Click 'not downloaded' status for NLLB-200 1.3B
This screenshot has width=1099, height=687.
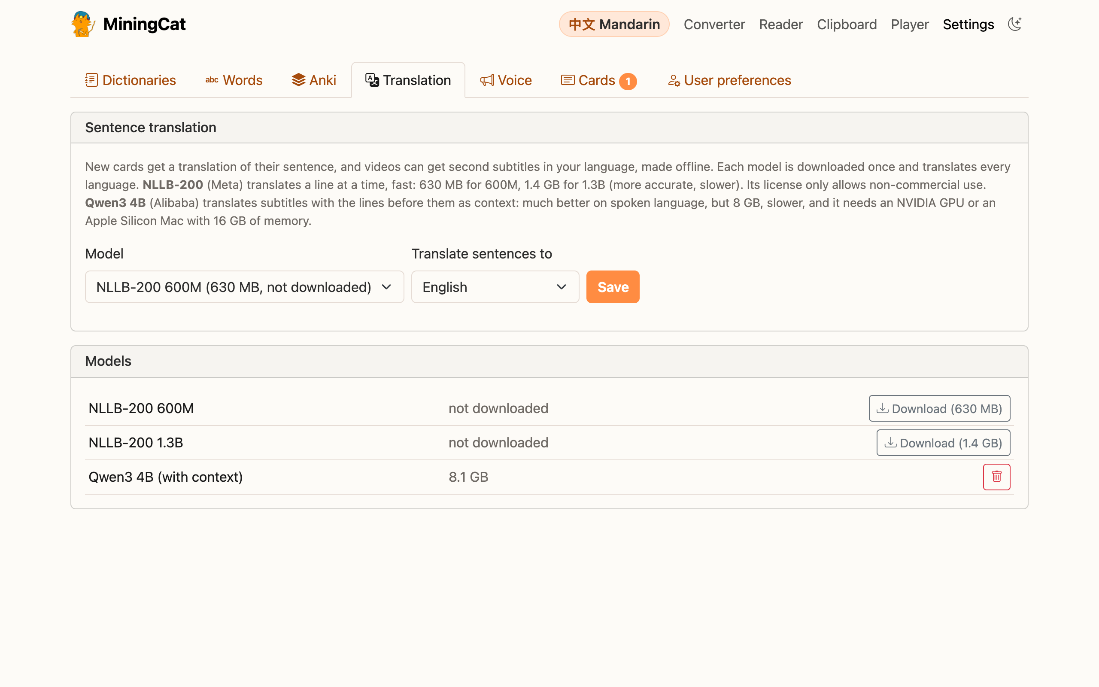498,443
